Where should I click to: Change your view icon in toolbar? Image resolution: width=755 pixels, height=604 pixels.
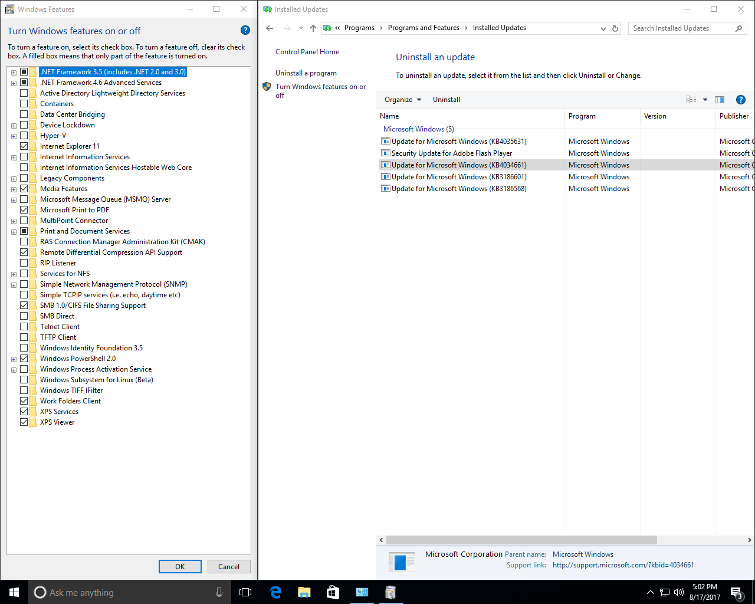691,100
